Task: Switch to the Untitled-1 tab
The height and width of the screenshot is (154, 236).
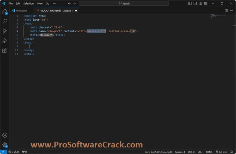Action: click(56, 11)
